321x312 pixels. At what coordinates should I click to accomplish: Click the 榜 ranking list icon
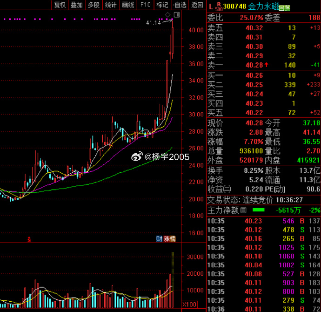pyautogui.click(x=173, y=239)
